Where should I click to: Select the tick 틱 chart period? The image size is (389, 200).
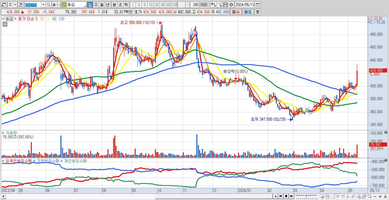(x=126, y=5)
